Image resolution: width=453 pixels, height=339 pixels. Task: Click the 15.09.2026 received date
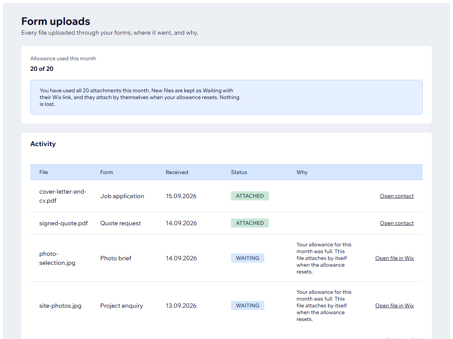pos(181,196)
